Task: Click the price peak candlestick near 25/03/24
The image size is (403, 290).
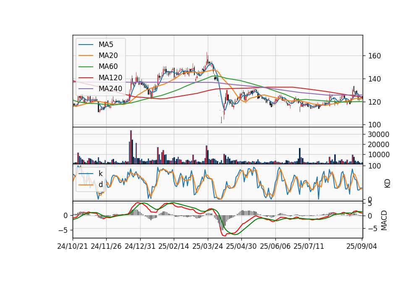Action: coord(207,60)
